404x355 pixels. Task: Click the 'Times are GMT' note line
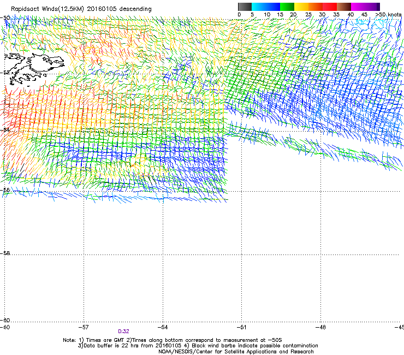(x=173, y=340)
